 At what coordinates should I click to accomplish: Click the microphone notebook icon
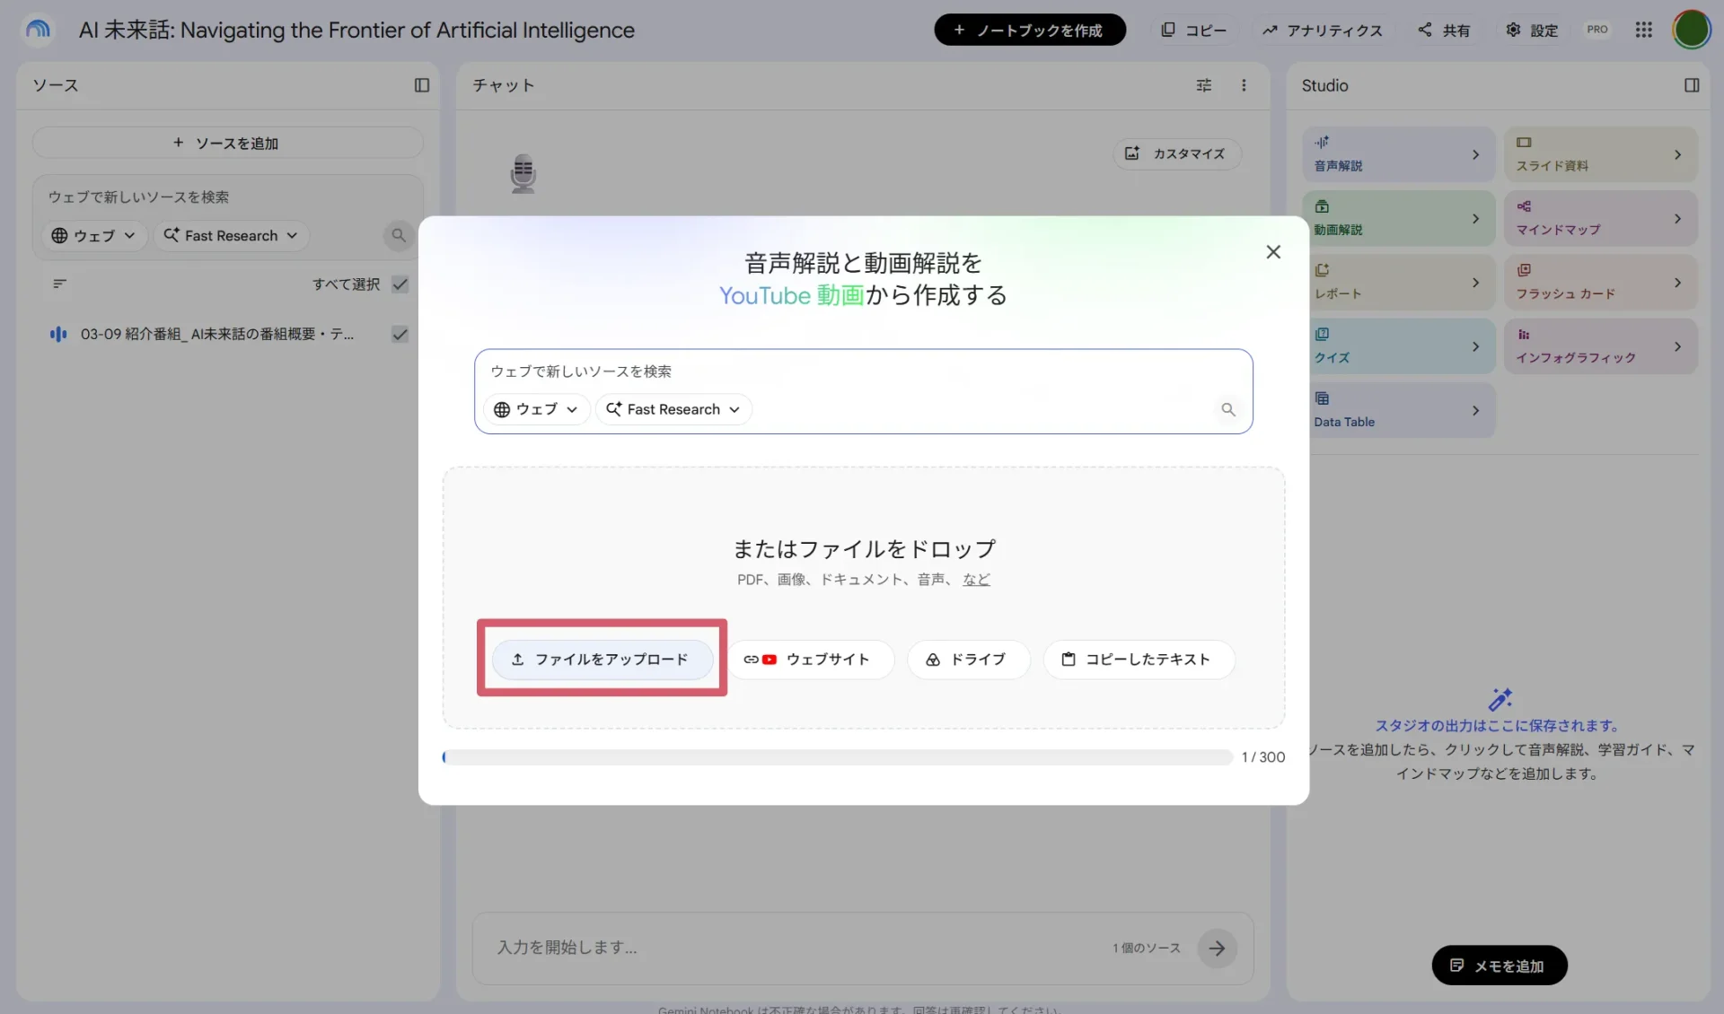(x=523, y=173)
